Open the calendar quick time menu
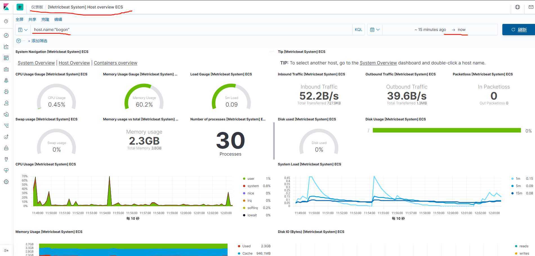Screen dimensions: 535x256 (x=375, y=30)
